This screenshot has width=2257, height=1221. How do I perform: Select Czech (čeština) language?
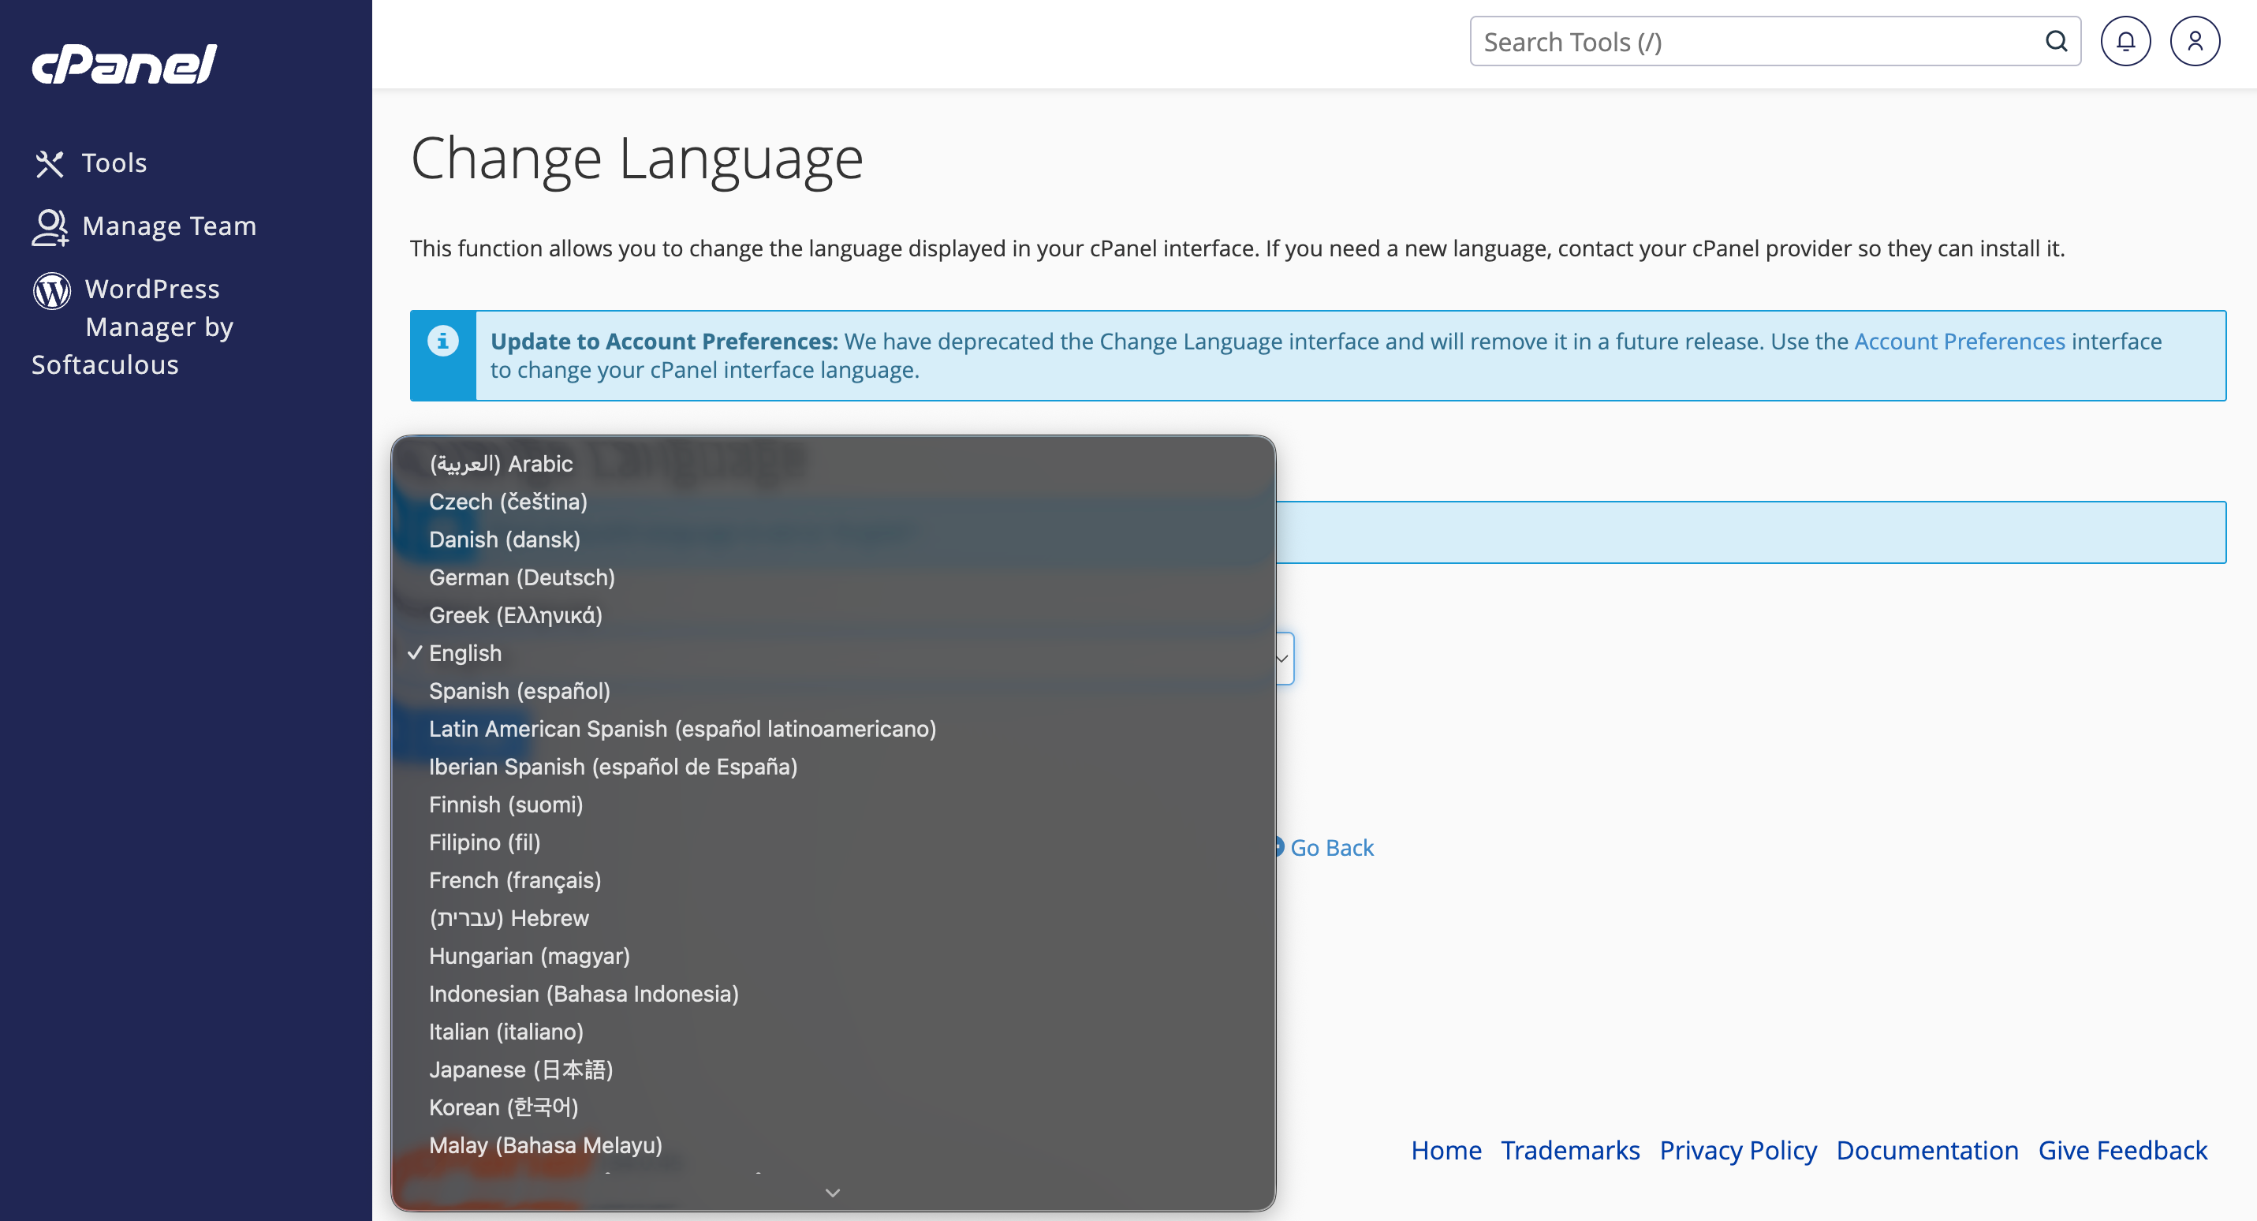[x=832, y=502]
